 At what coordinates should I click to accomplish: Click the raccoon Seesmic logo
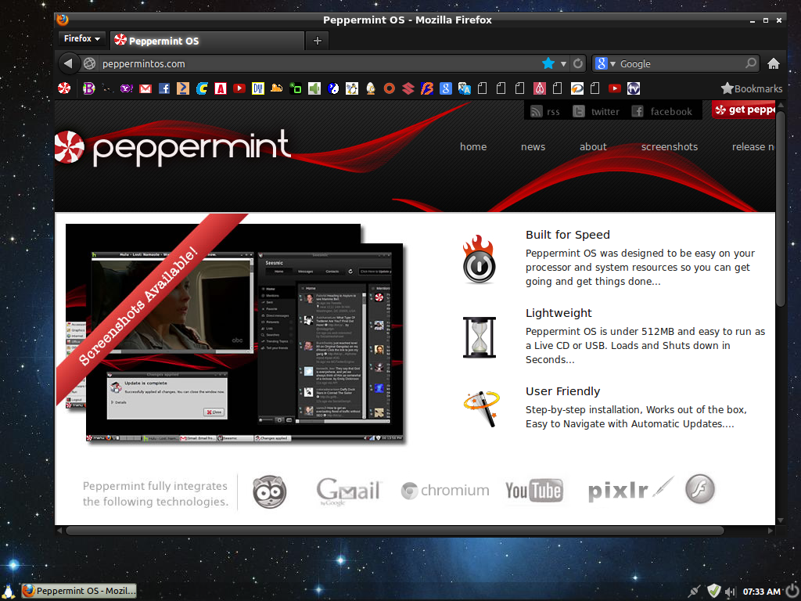tap(270, 491)
